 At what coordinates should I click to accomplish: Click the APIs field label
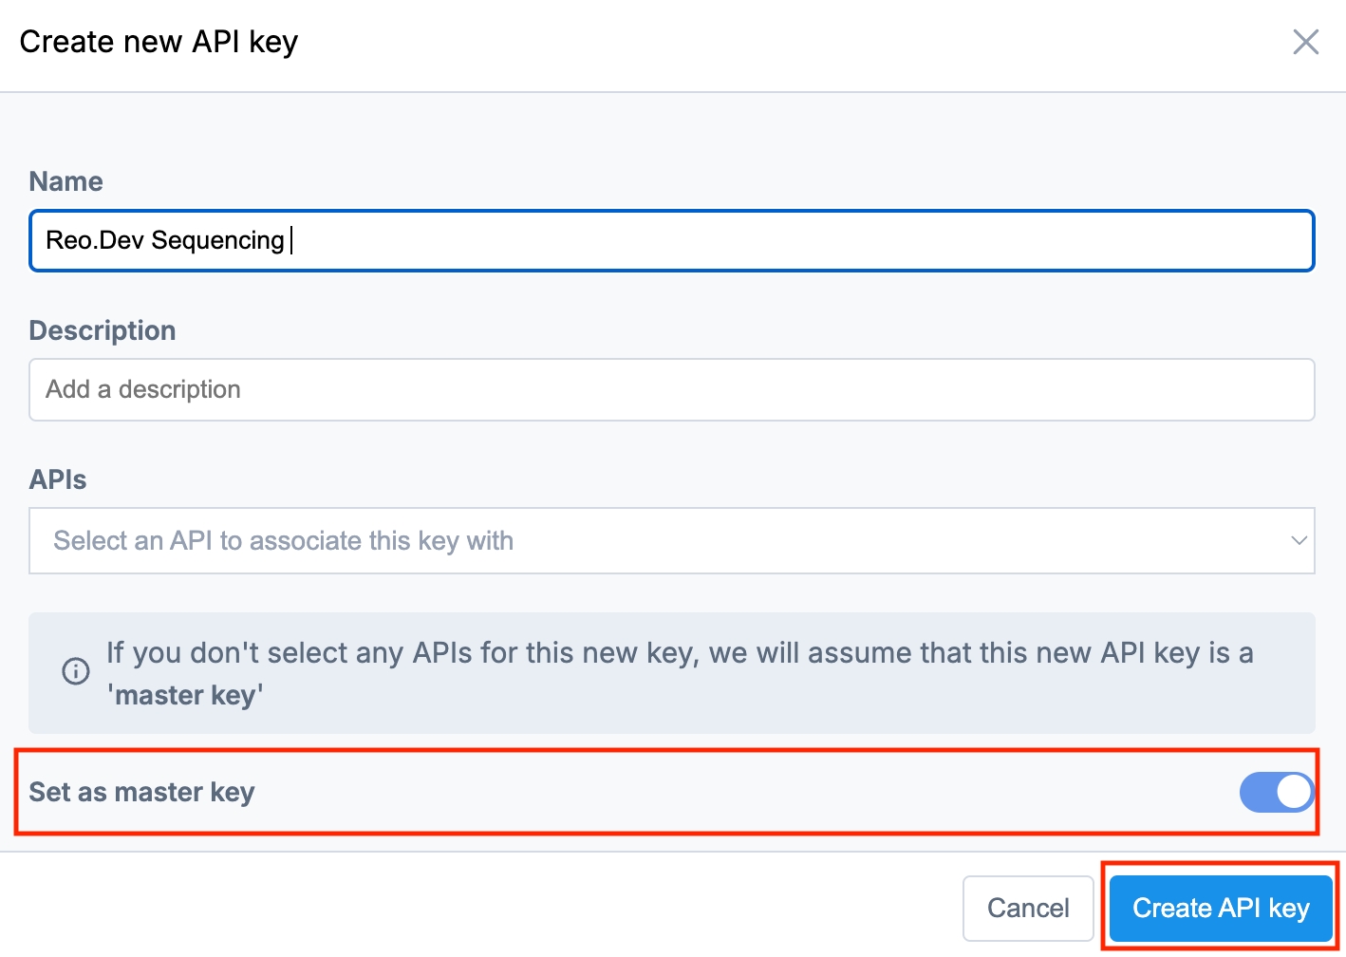[58, 479]
